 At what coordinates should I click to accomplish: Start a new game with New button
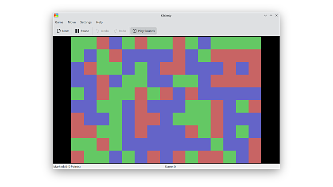62,31
